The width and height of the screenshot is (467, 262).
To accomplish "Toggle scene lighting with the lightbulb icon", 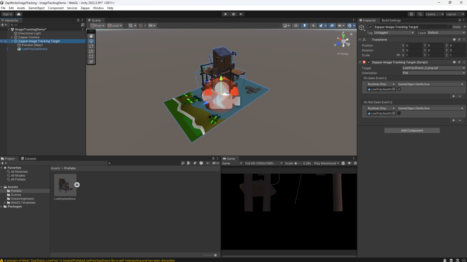I will point(305,26).
